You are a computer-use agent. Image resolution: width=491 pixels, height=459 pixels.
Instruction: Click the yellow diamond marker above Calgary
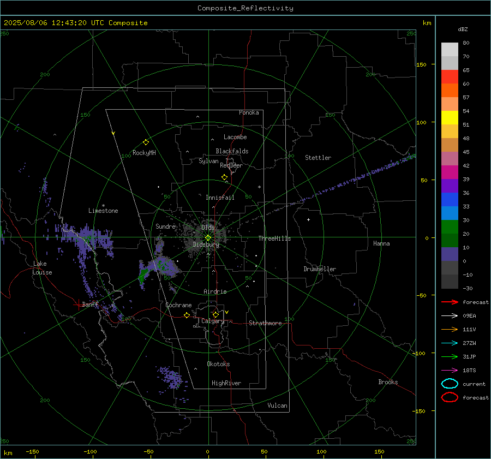[215, 314]
